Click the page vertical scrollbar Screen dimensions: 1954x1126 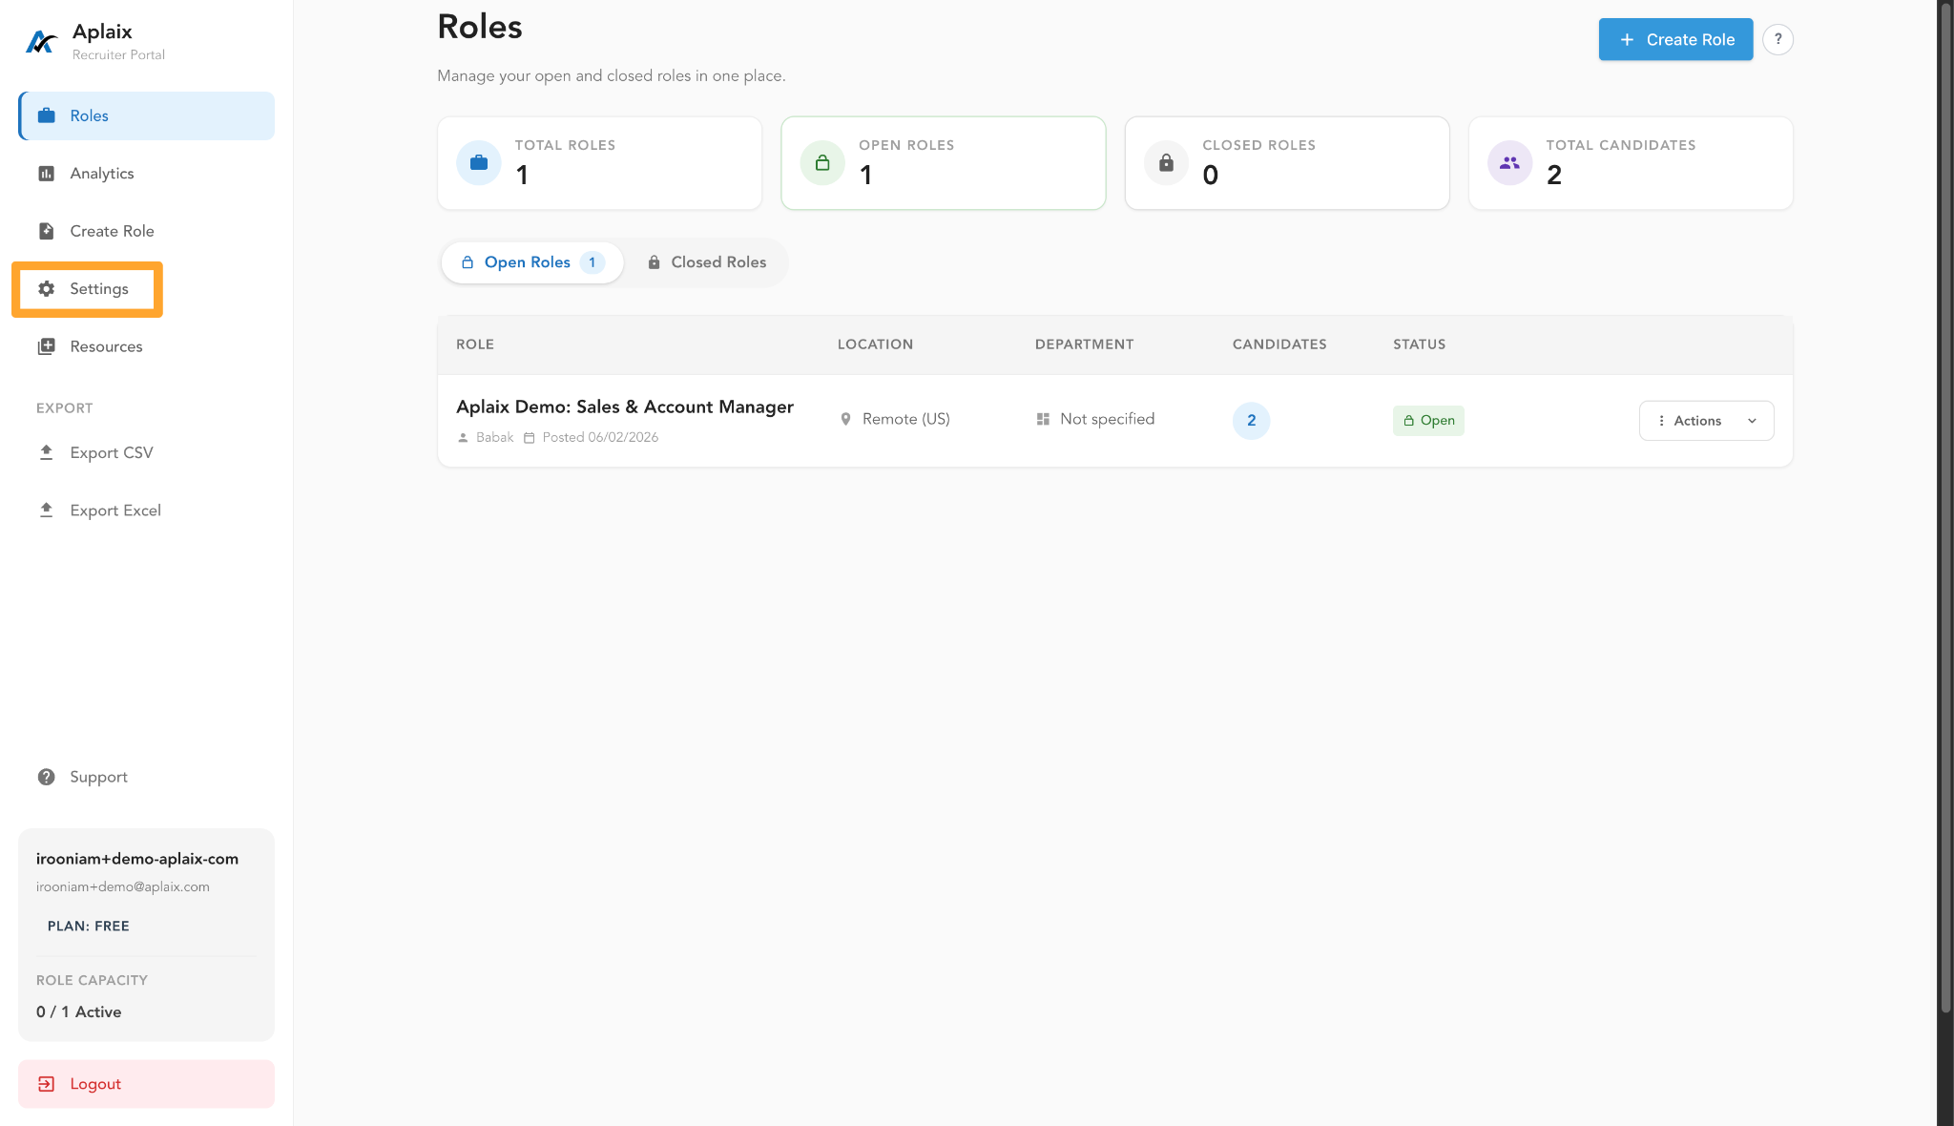[1945, 506]
